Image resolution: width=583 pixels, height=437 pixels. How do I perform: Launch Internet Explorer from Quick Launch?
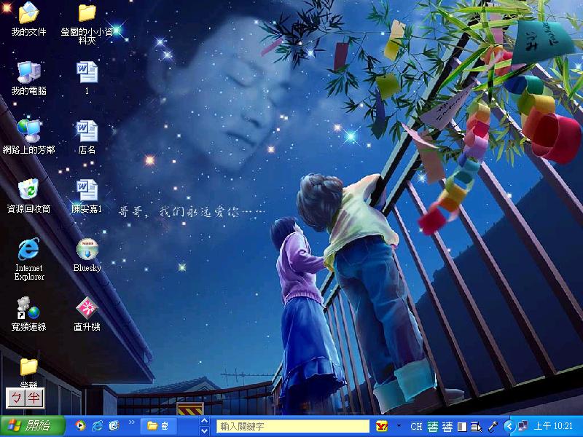click(x=97, y=426)
